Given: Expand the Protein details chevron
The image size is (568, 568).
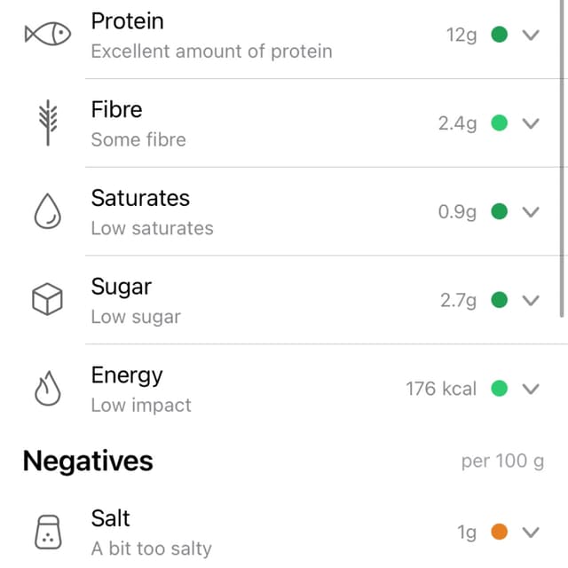Looking at the screenshot, I should (x=531, y=35).
